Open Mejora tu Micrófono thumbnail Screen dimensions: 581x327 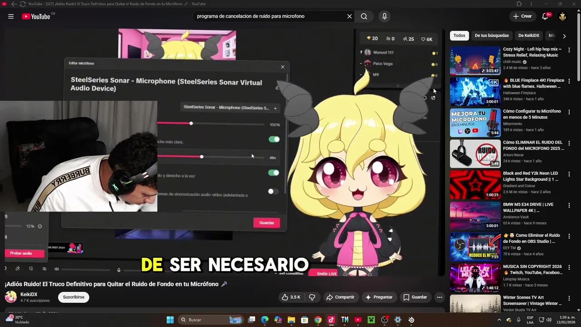[x=475, y=123]
